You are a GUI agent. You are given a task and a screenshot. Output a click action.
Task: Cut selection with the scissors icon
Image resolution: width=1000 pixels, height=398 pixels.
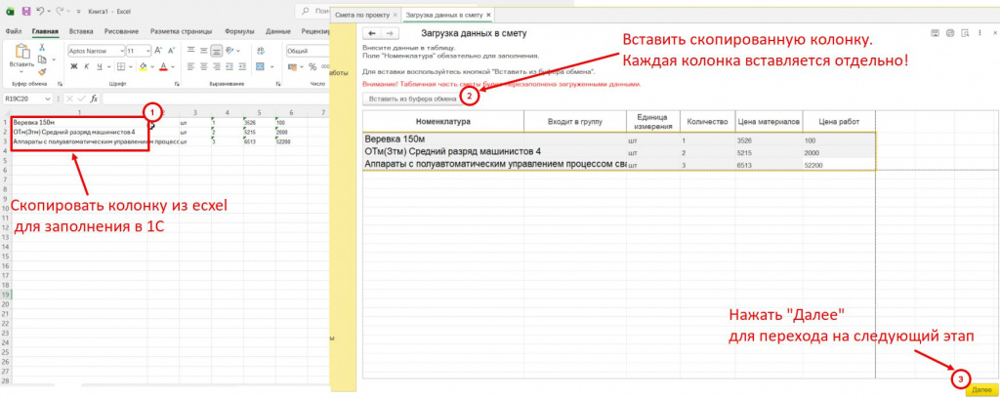[x=41, y=48]
